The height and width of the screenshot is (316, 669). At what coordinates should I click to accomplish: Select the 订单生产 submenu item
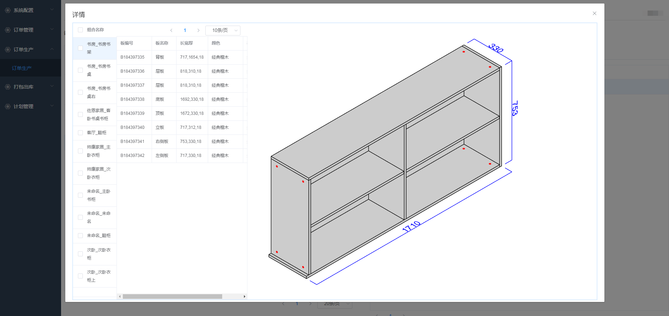(22, 68)
